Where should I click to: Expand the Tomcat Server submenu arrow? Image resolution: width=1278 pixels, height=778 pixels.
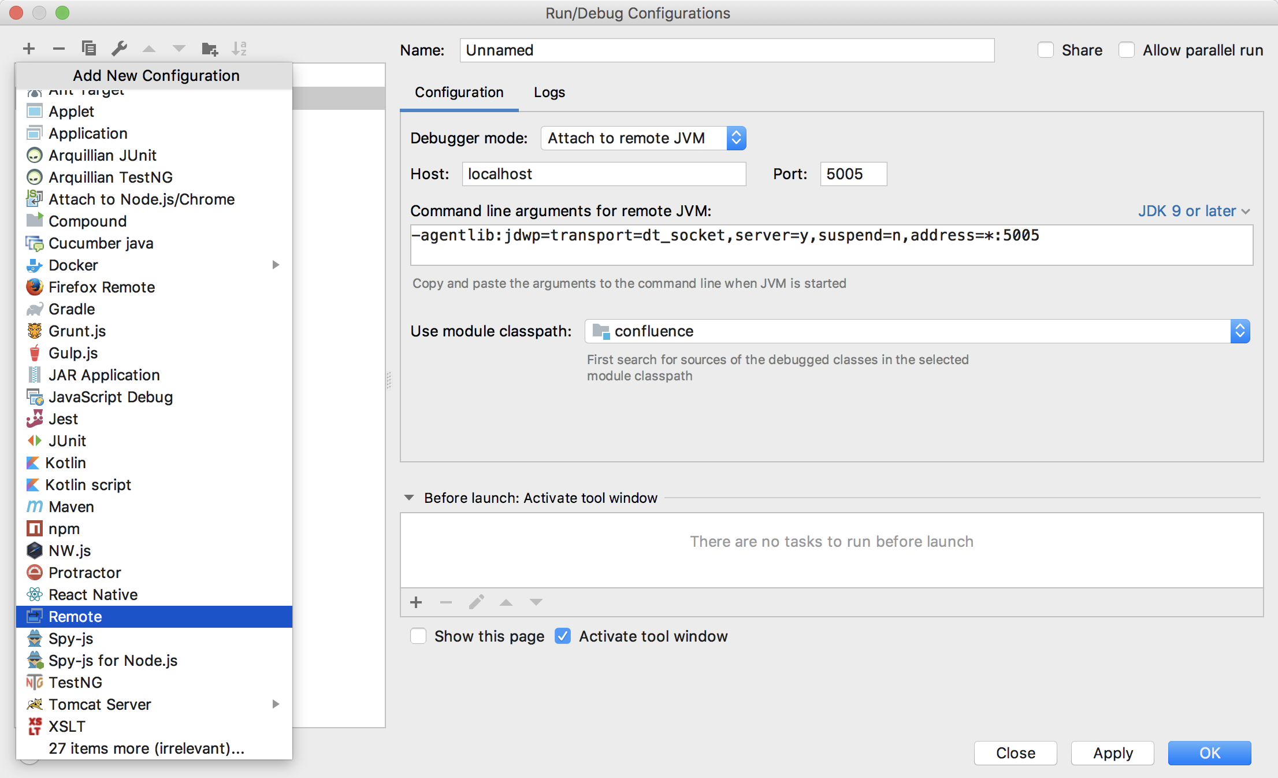pyautogui.click(x=276, y=704)
